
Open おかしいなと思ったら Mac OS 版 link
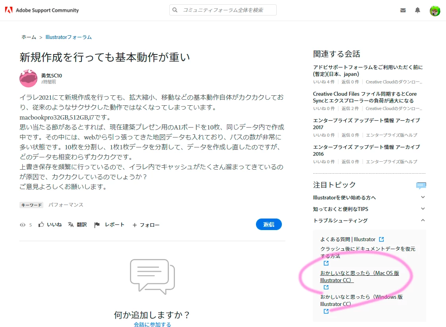[359, 277]
